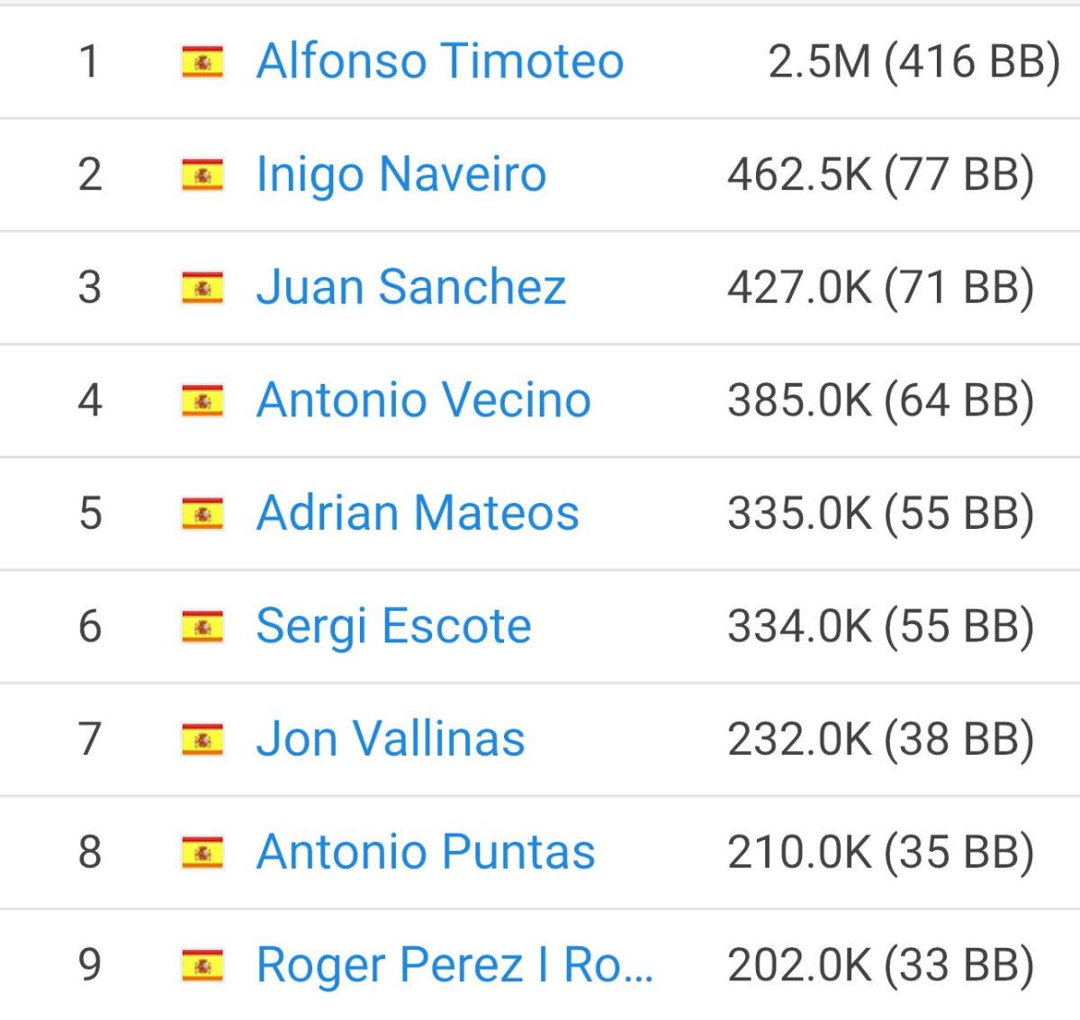Click the Spain flag beside Inigo Naveiro
1080x1020 pixels.
coord(202,175)
